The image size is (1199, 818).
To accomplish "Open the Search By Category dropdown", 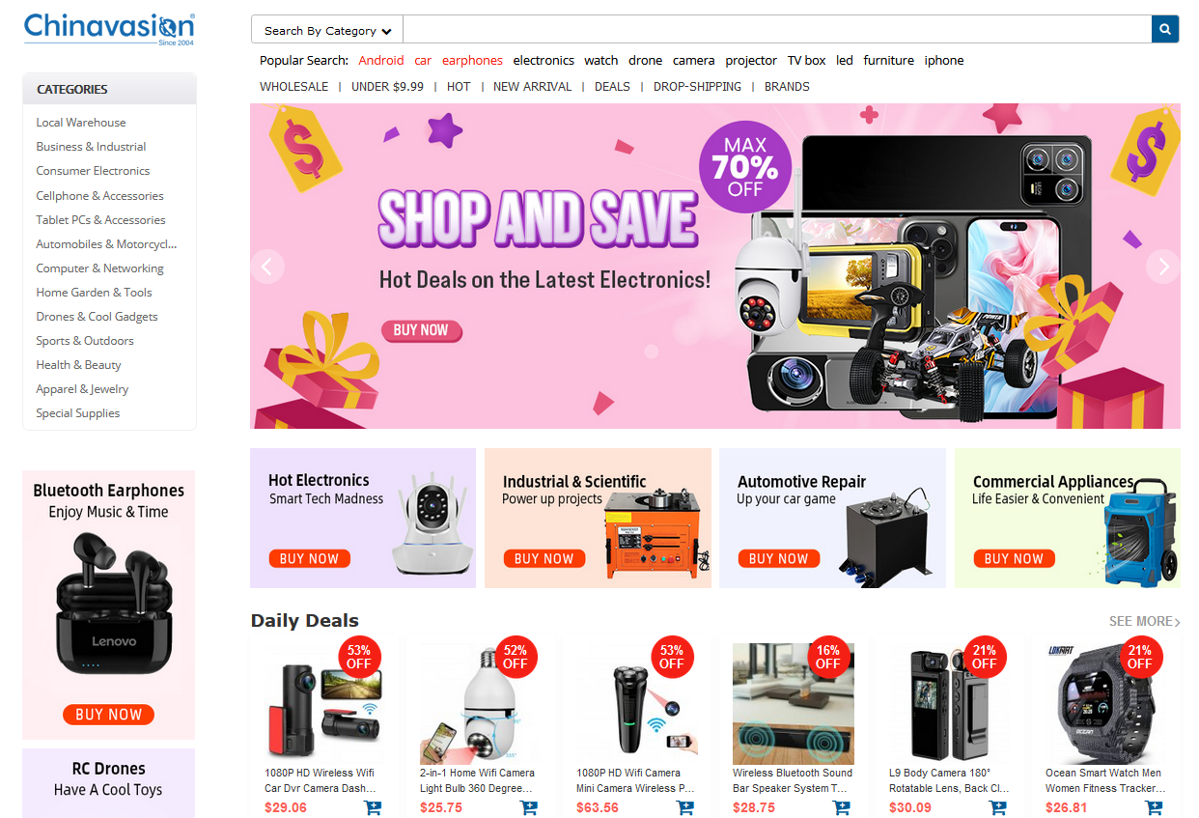I will pos(327,30).
